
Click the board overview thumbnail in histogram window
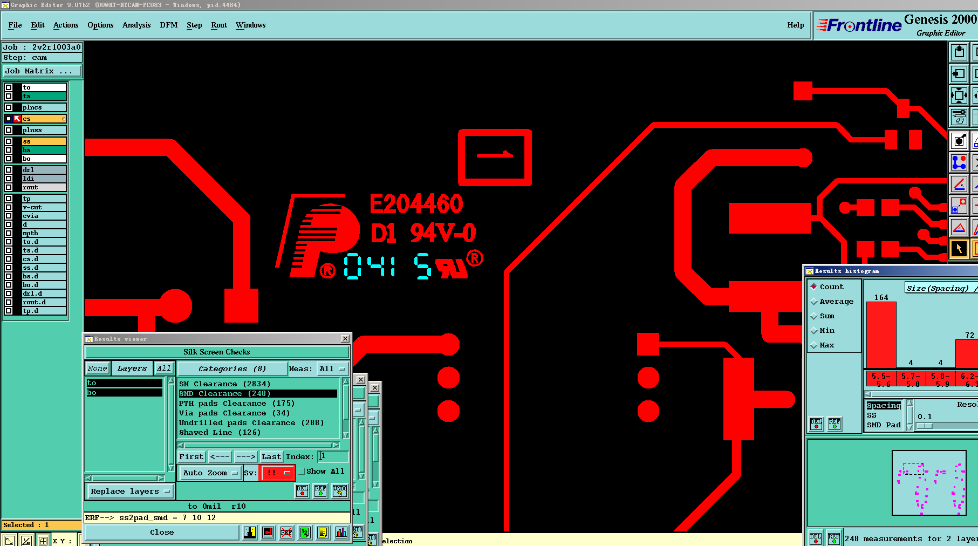(x=929, y=483)
